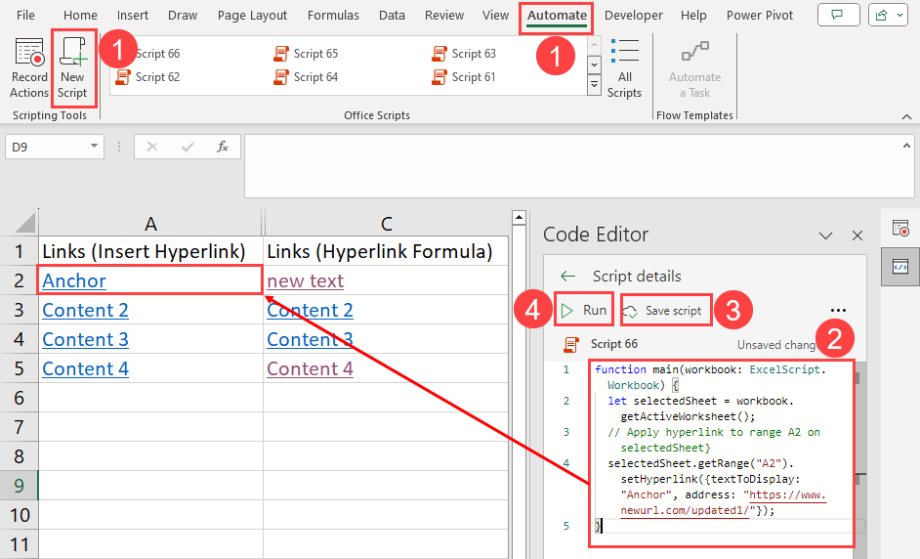920x559 pixels.
Task: Select the Automate tab
Action: click(x=557, y=16)
